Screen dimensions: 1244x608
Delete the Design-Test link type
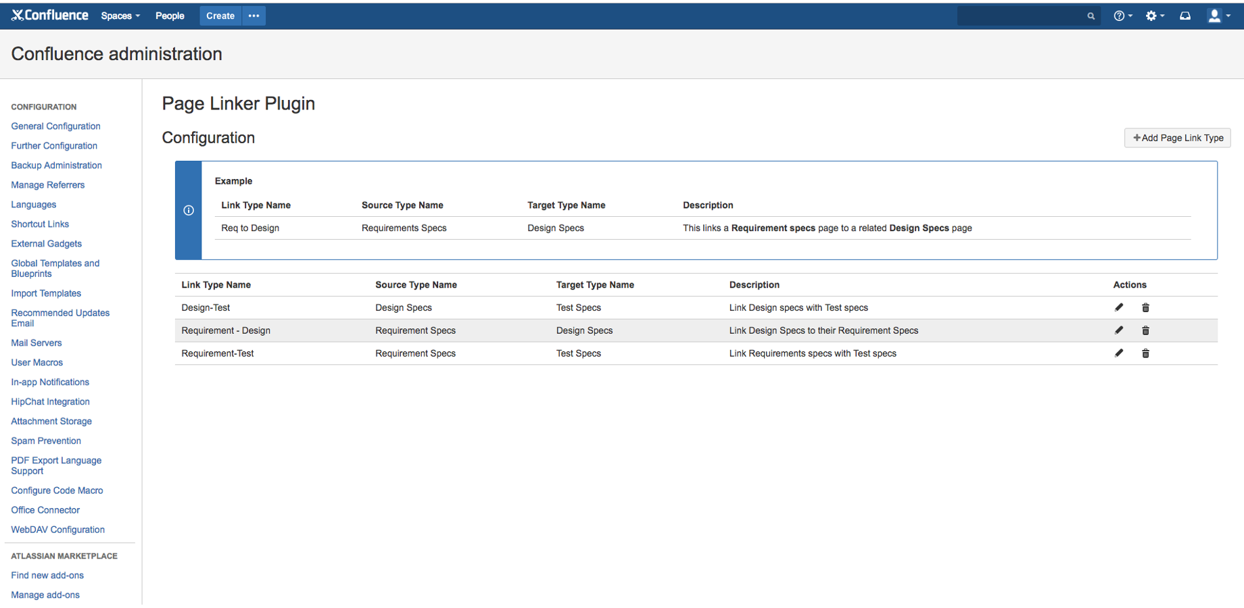1145,307
